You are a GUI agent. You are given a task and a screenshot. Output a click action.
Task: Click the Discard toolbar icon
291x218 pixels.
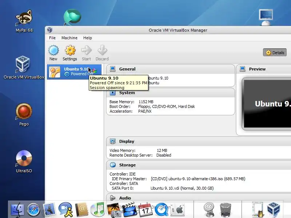click(x=102, y=50)
